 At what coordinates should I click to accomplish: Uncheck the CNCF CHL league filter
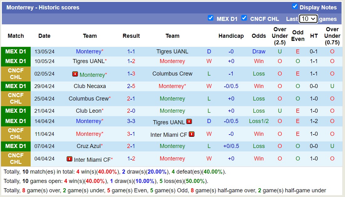pos(244,18)
